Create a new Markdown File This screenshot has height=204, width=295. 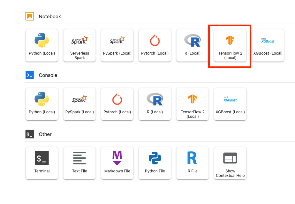(x=117, y=163)
